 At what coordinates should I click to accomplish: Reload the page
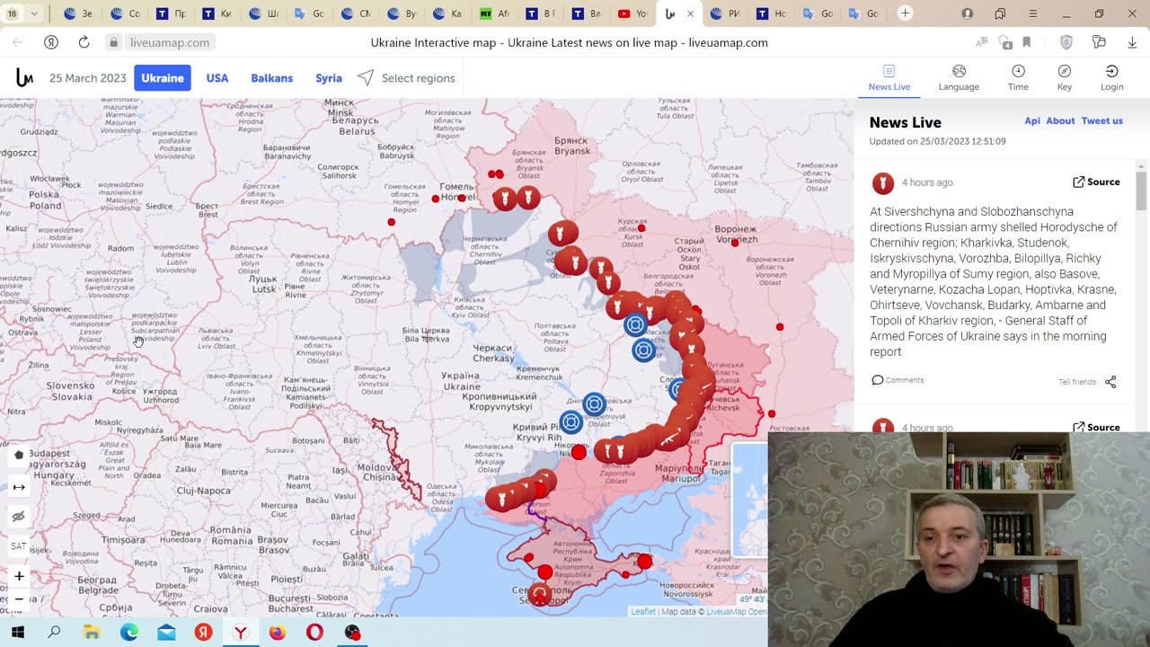point(84,42)
